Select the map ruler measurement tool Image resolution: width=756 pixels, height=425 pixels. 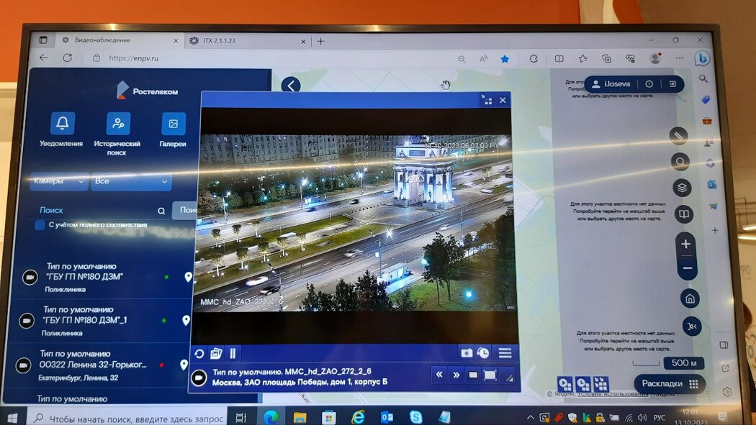678,136
